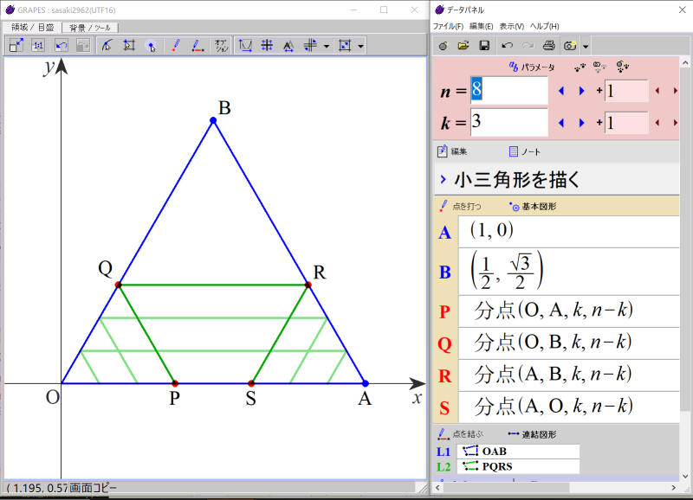Expand the 小三角形を描く script chevron

pyautogui.click(x=443, y=180)
